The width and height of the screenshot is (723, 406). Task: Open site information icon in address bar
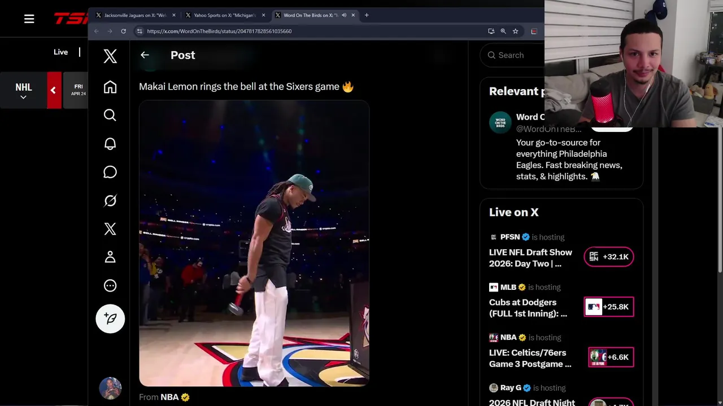[139, 31]
